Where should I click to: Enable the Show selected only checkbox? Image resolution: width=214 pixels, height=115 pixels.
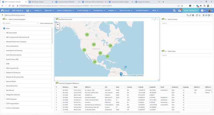(x=38, y=23)
